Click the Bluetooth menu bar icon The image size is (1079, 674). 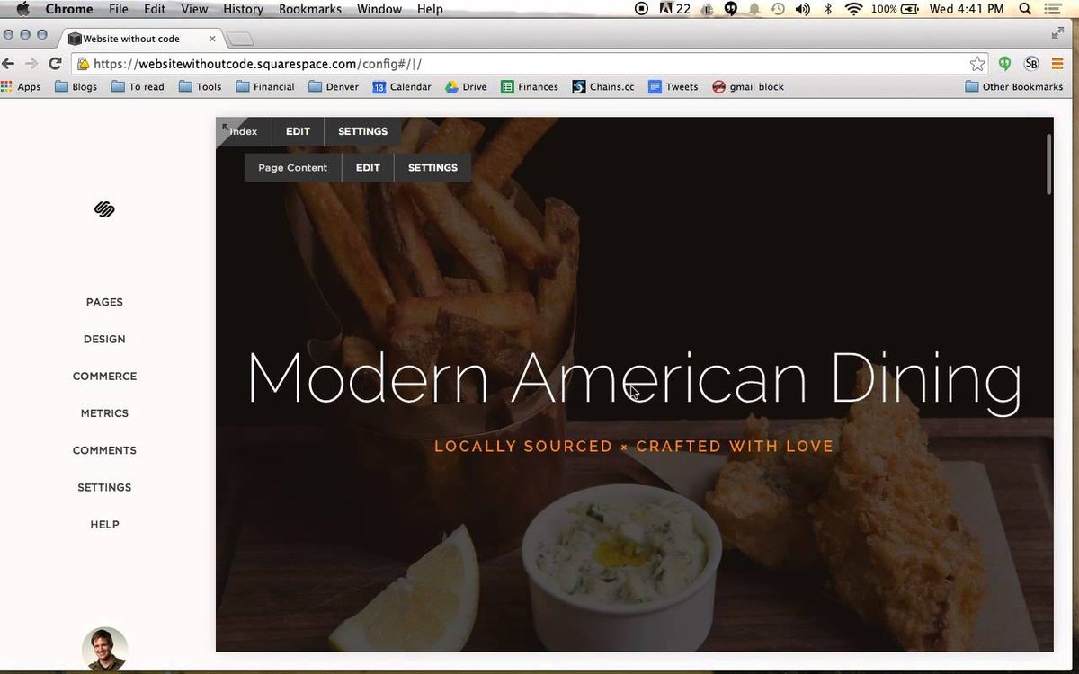(828, 9)
